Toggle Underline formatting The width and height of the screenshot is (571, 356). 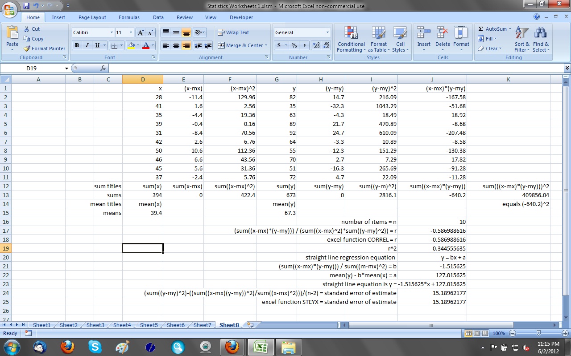click(97, 45)
